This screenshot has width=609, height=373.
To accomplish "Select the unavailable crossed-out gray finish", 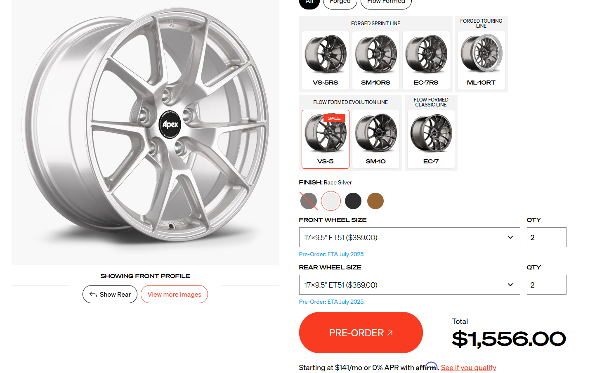I will [x=309, y=201].
